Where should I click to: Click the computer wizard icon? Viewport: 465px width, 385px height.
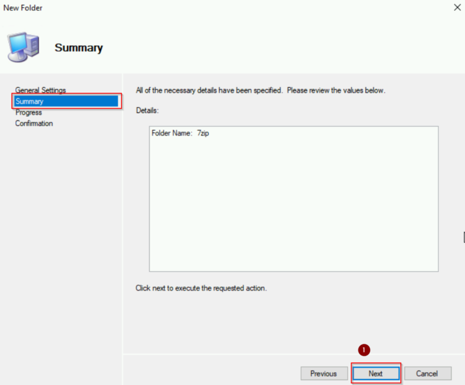[x=23, y=47]
